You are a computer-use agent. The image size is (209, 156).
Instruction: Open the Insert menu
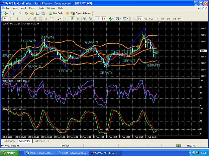[x=23, y=8]
